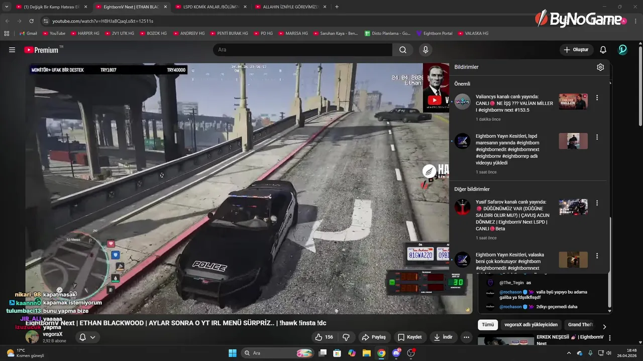643x361 pixels.
Task: Open the BOZOK HG bookmark
Action: [153, 33]
